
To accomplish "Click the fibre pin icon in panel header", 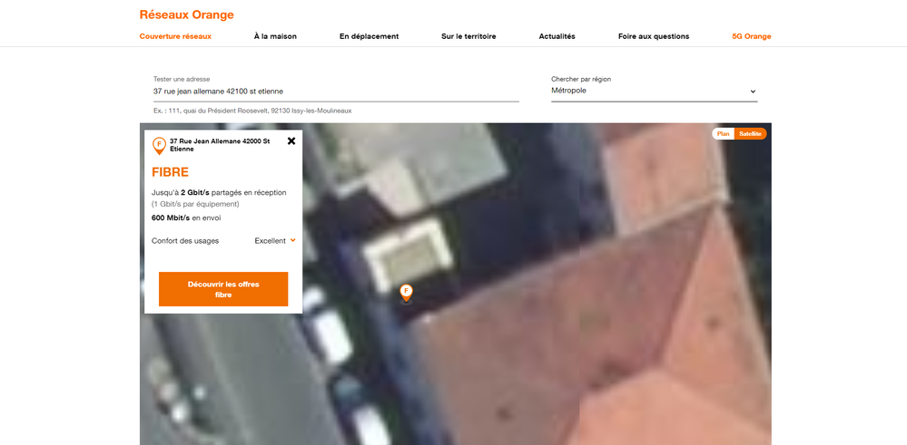I will (x=159, y=145).
